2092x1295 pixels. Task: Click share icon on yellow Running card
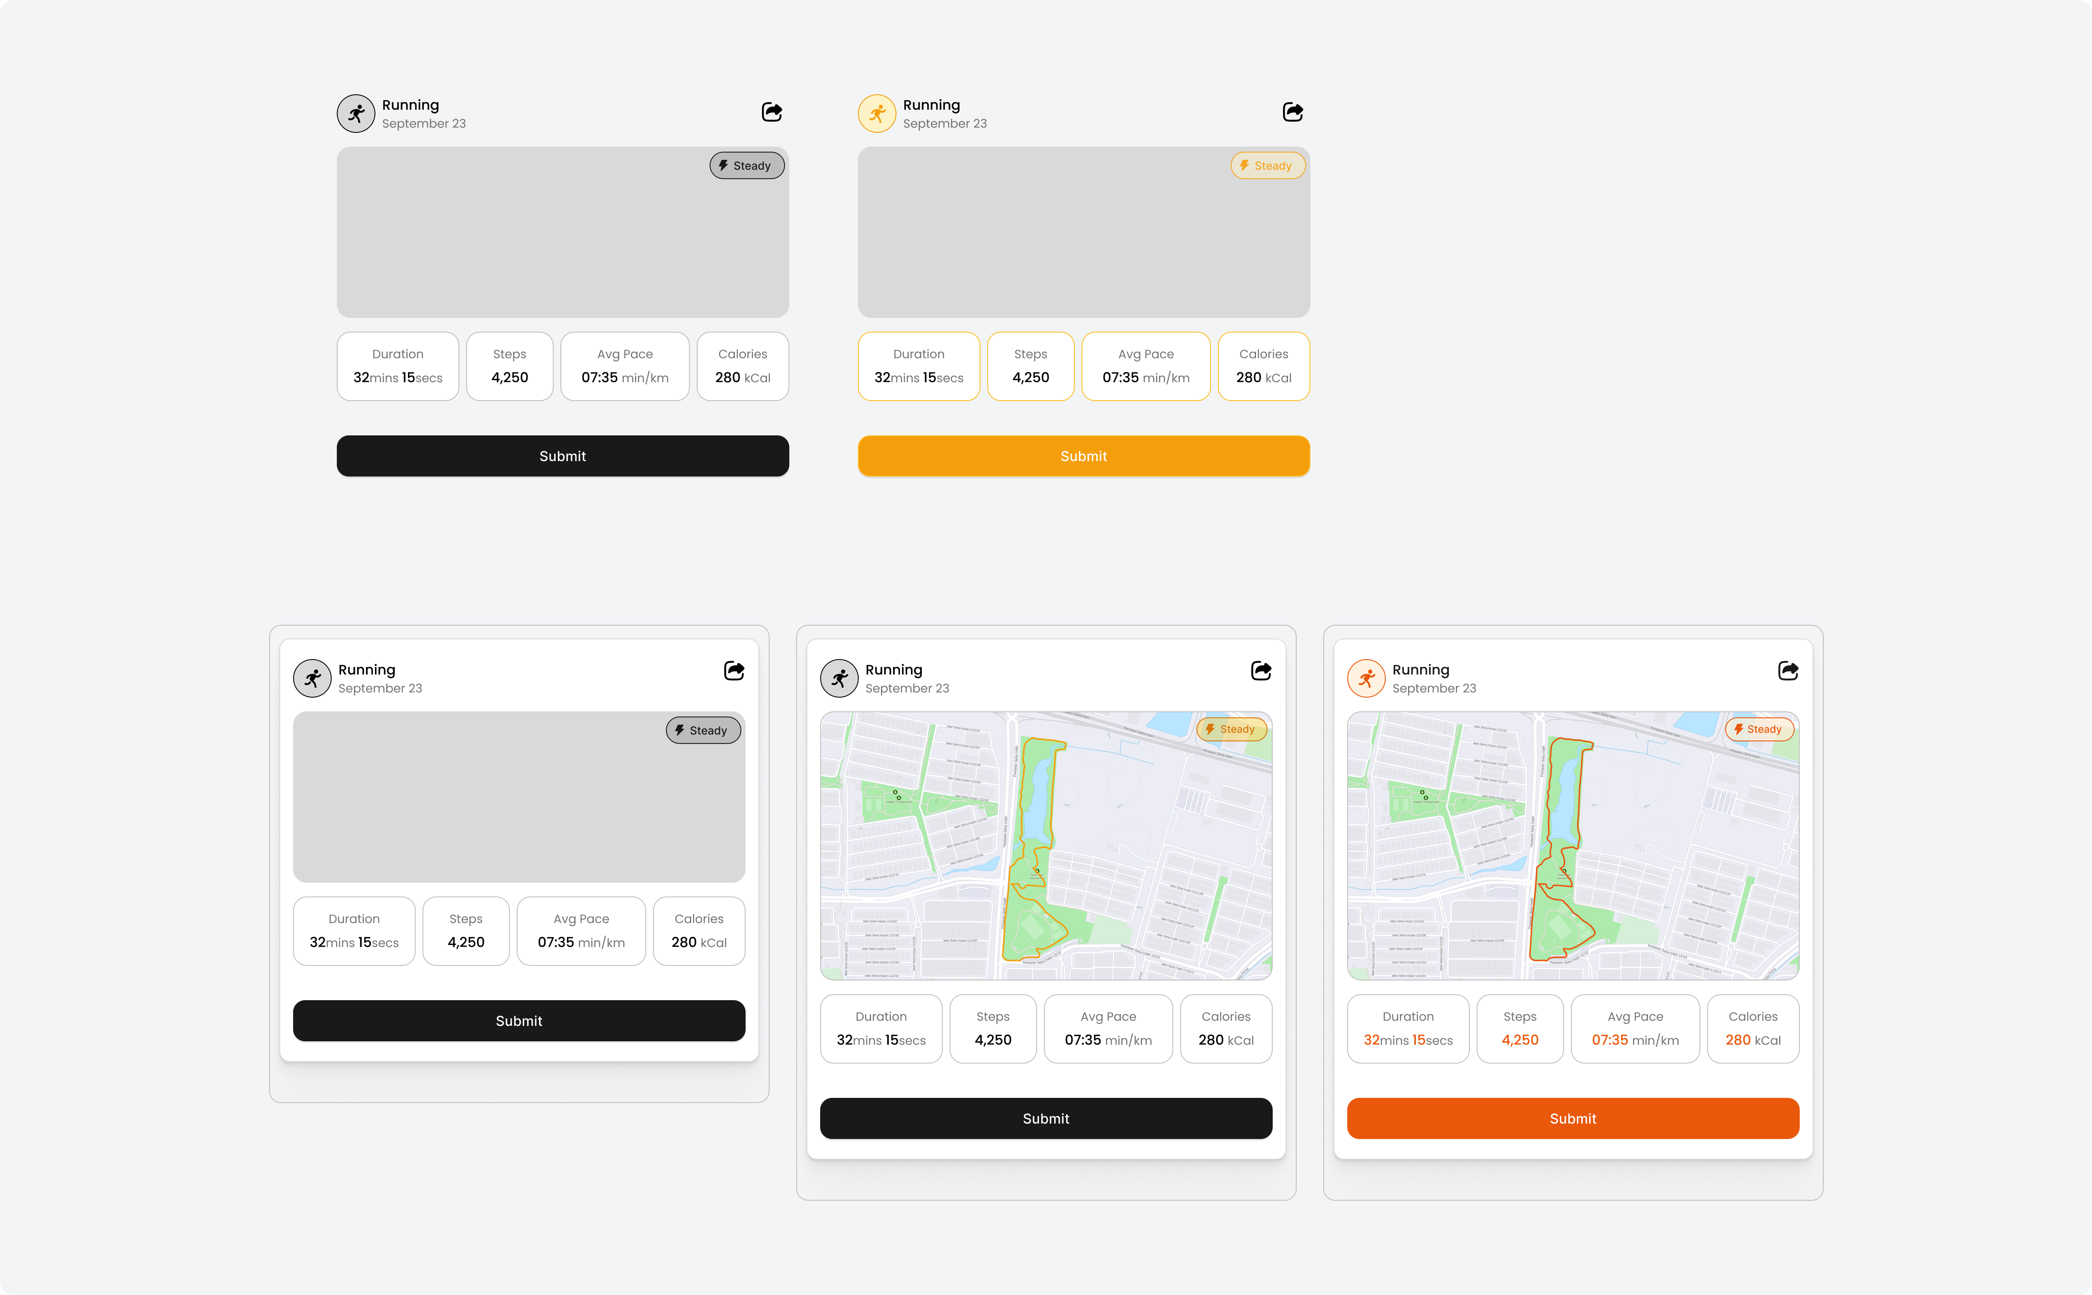tap(1292, 112)
